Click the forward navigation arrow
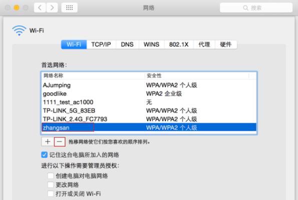This screenshot has width=298, height=200. [52, 8]
